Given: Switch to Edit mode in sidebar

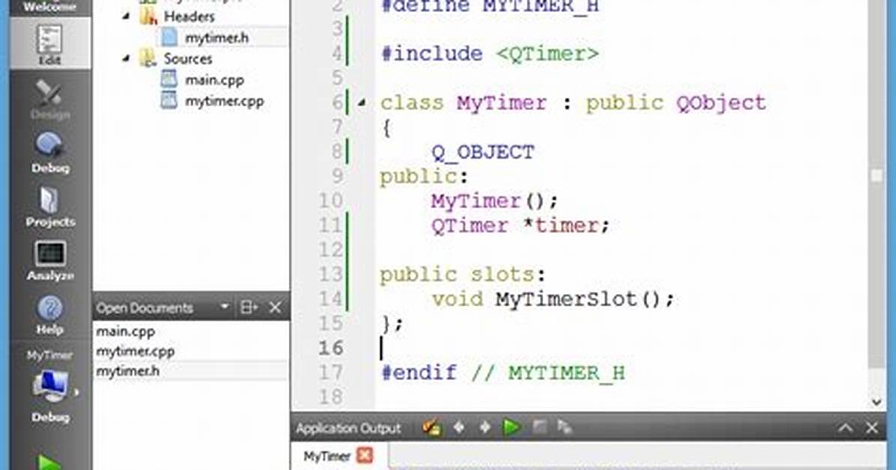Looking at the screenshot, I should point(49,43).
